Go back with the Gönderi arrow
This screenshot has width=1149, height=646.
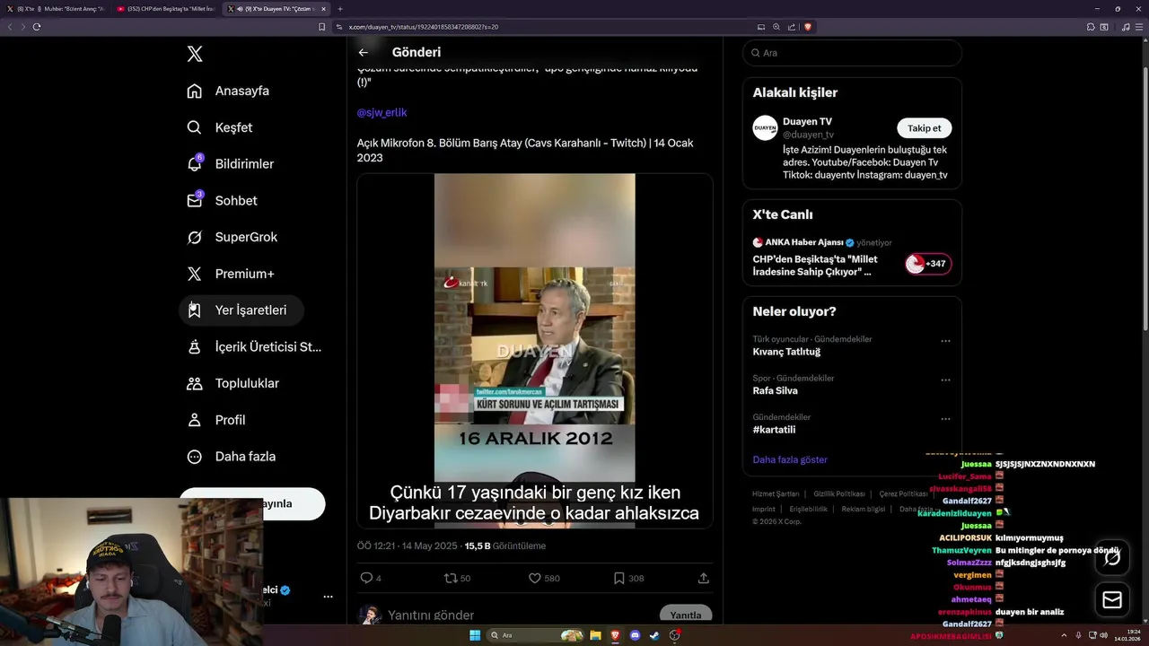click(364, 52)
